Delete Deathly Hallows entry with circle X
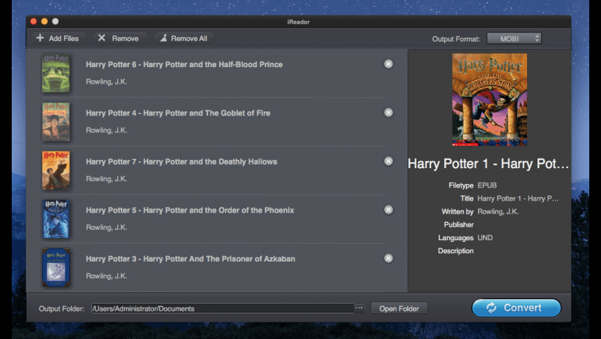Viewport: 601px width, 339px height. (388, 161)
